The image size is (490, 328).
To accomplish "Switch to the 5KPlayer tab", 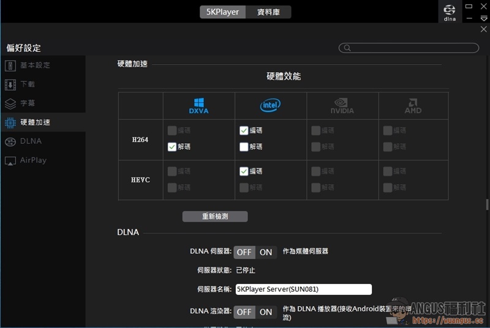I will coord(222,12).
